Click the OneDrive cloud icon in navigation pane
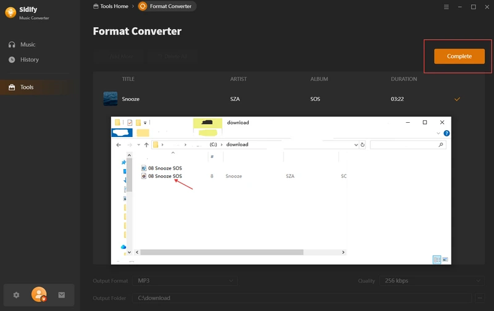The width and height of the screenshot is (494, 311). tap(124, 247)
